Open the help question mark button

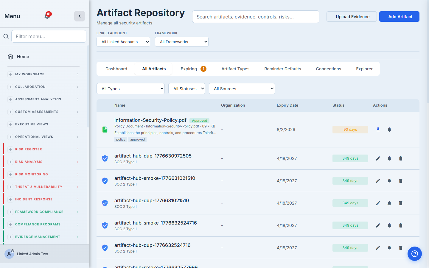point(415,254)
